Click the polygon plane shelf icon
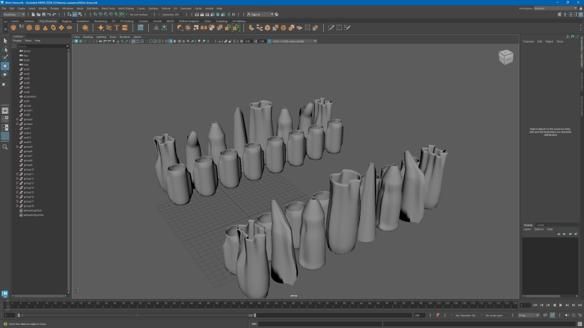 pyautogui.click(x=61, y=28)
